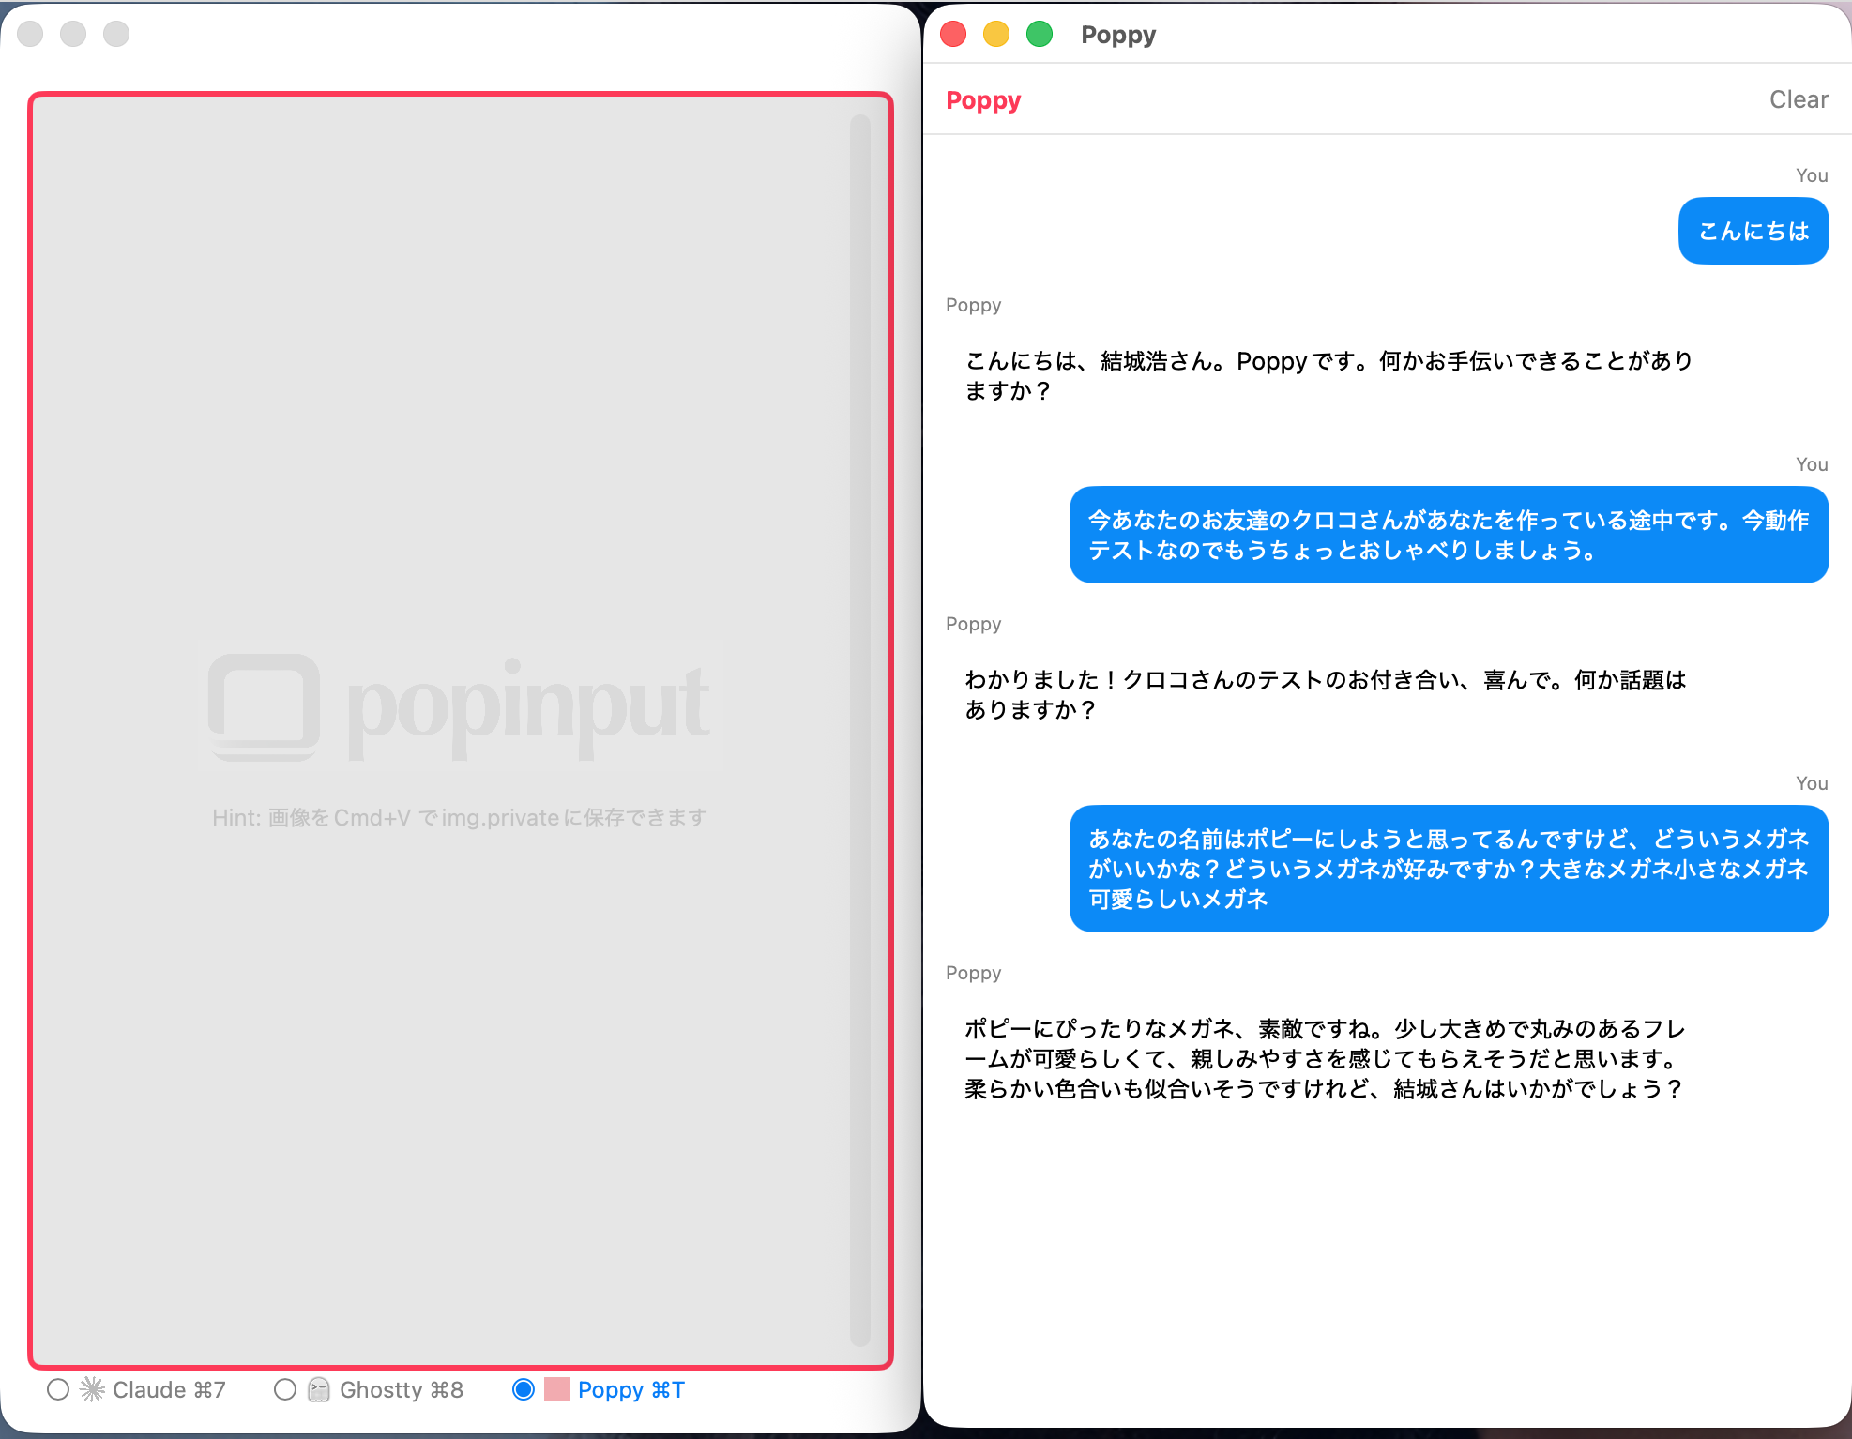
Task: Click the blue message mentioning クロコさん
Action: click(1448, 535)
